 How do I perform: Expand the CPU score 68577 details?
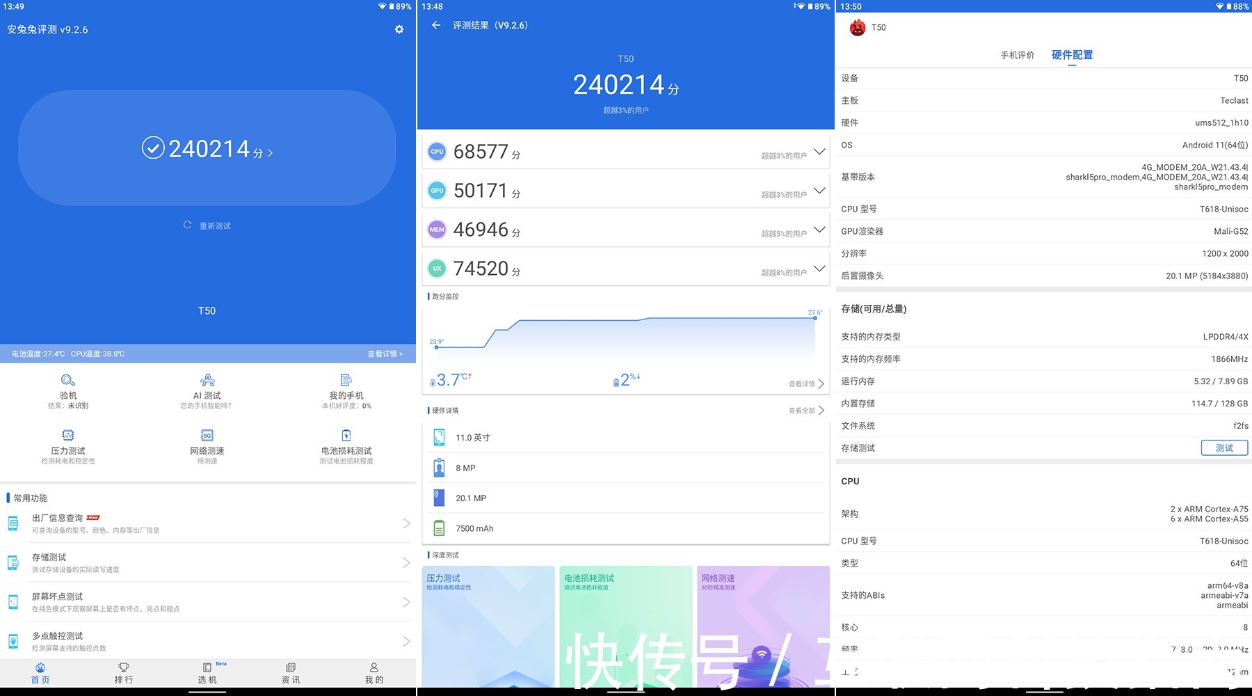tap(819, 152)
